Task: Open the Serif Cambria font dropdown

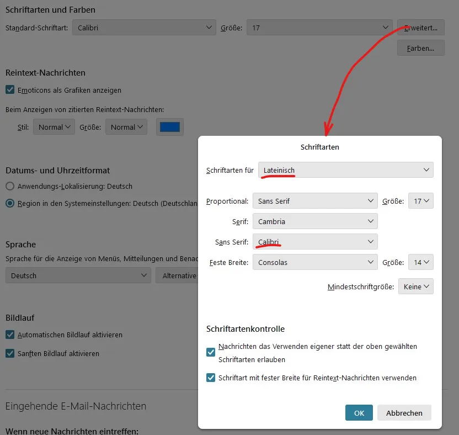Action: tap(315, 221)
